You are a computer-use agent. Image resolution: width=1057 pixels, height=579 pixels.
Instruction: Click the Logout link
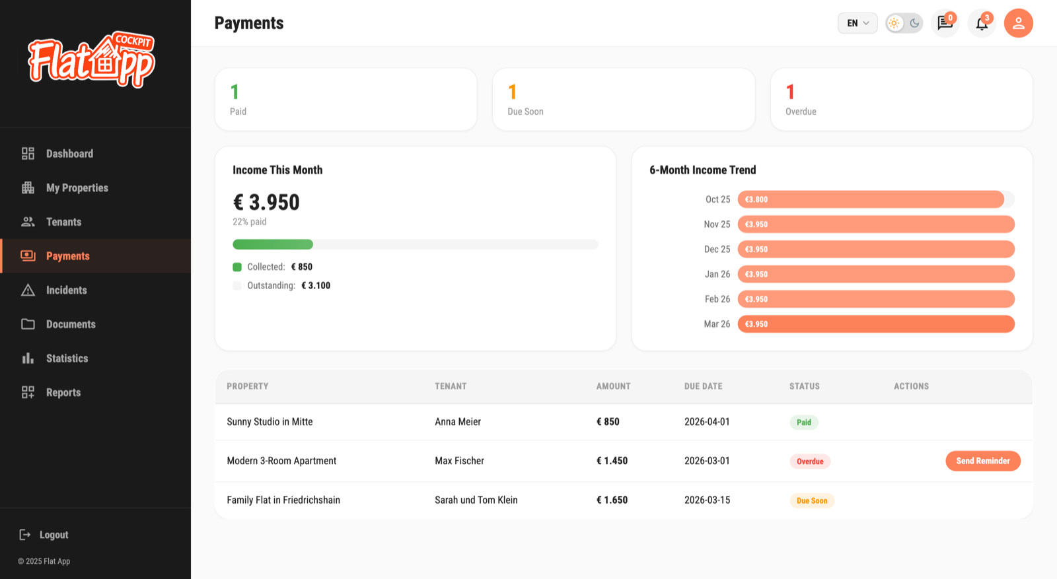[x=44, y=535]
